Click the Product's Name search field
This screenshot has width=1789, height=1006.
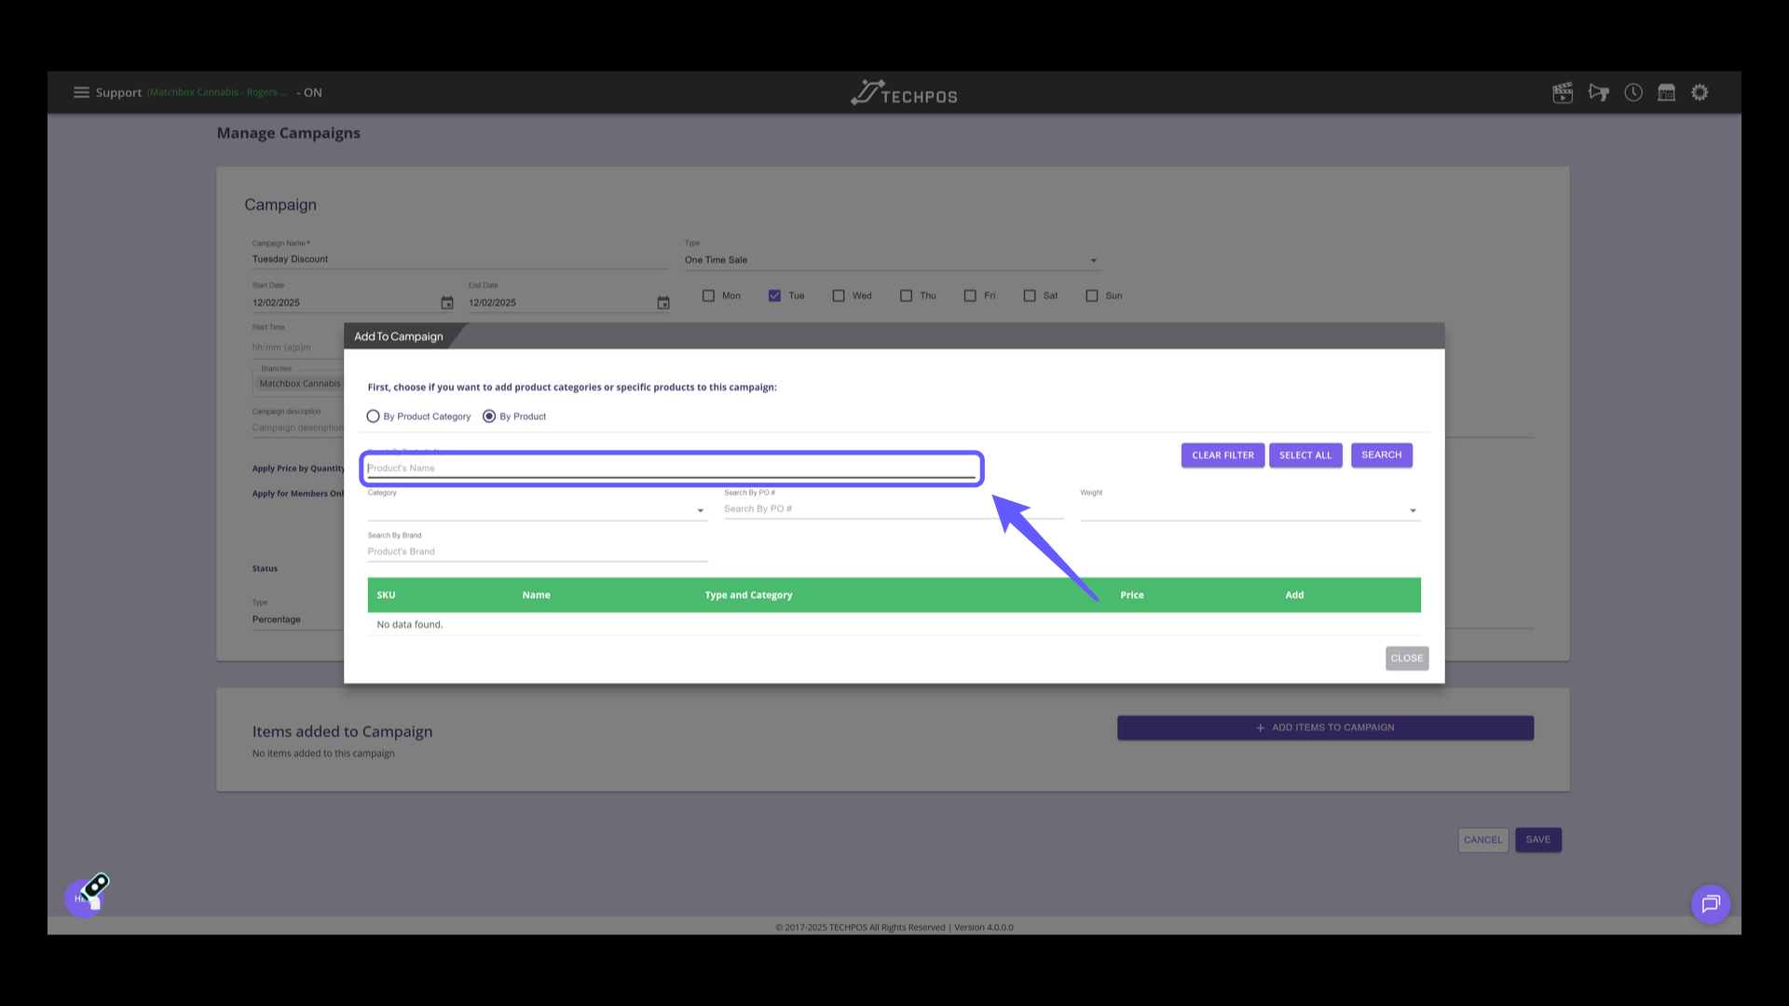[671, 468]
